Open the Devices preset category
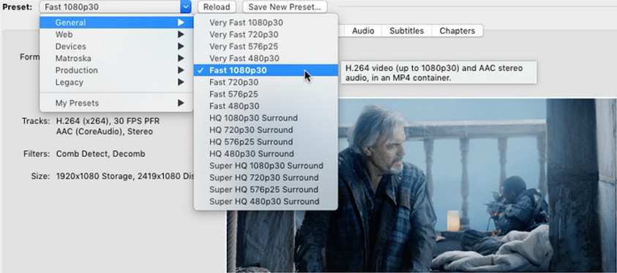The width and height of the screenshot is (617, 273). coord(116,46)
